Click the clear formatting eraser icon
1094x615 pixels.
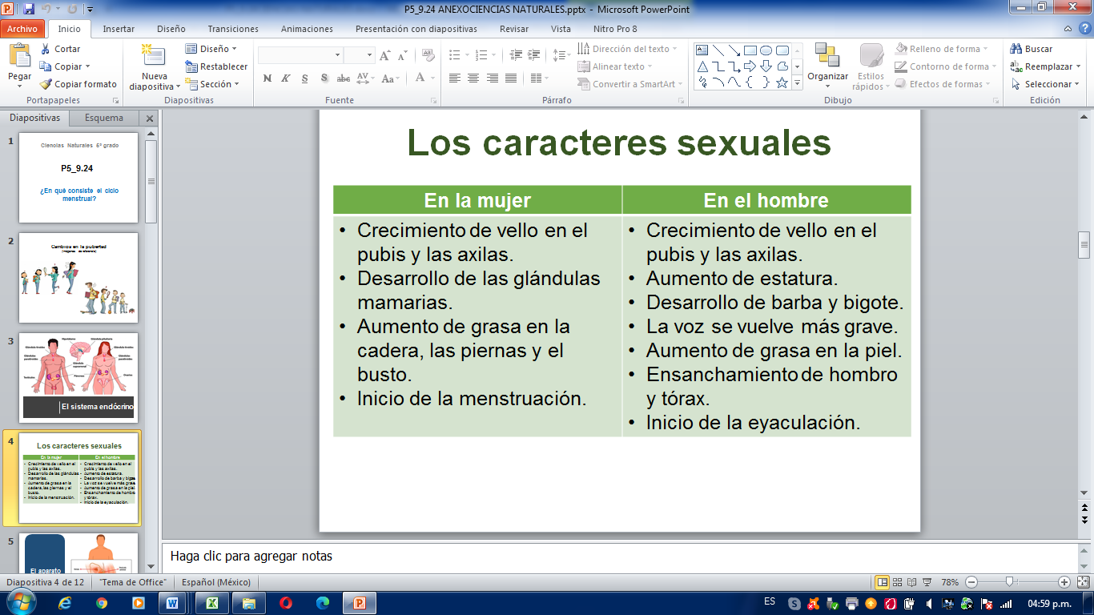(x=428, y=55)
